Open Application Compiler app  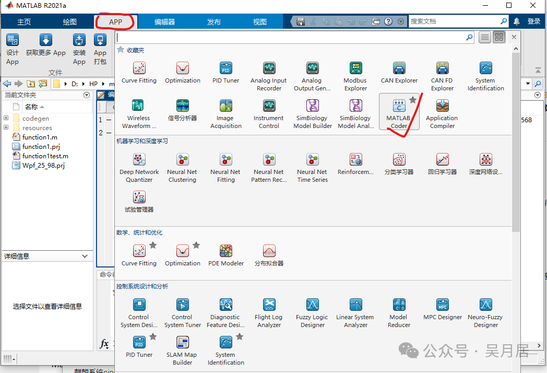tap(442, 114)
